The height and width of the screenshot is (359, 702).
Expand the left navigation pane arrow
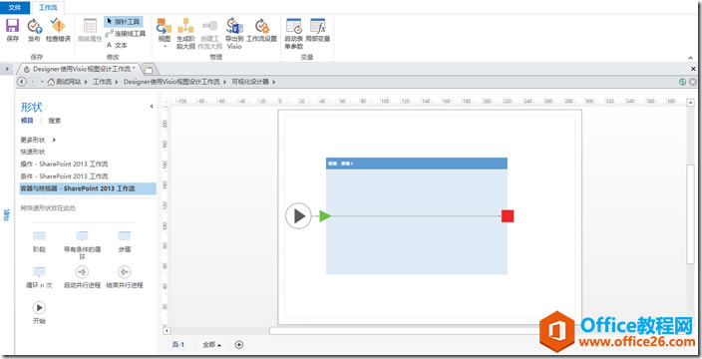click(7, 69)
